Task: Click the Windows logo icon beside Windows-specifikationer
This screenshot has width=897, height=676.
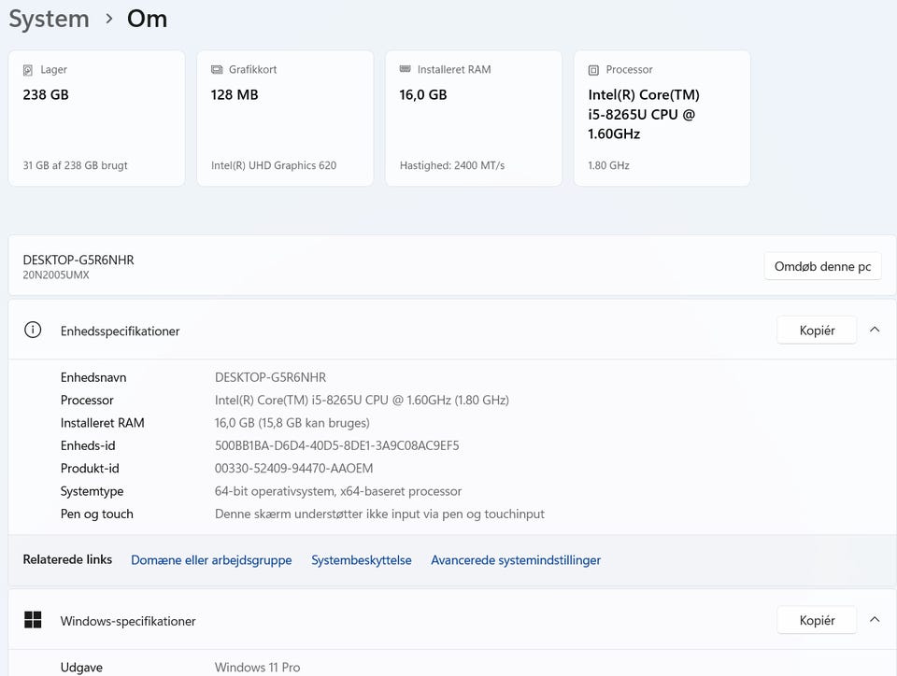Action: (x=33, y=620)
